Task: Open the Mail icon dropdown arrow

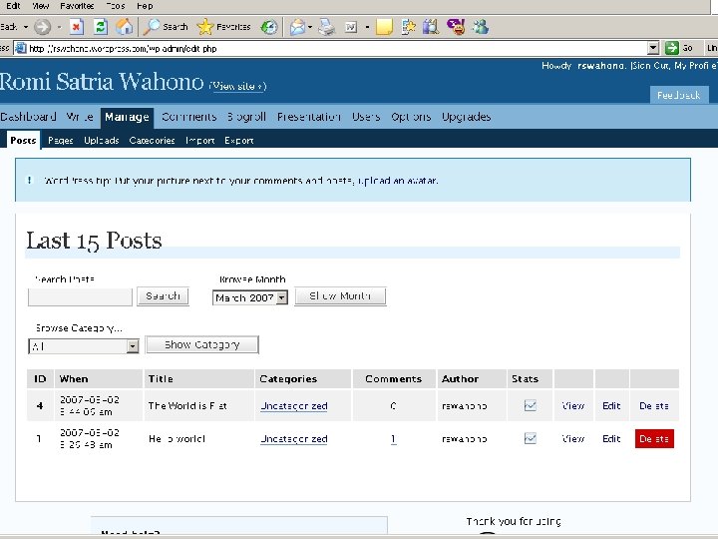Action: coord(310,27)
